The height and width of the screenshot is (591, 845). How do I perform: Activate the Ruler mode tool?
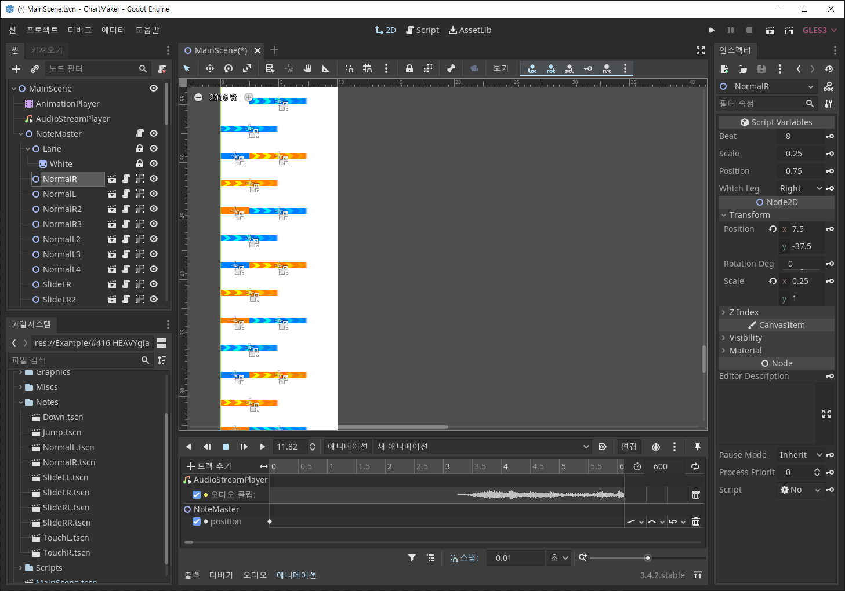pyautogui.click(x=326, y=68)
